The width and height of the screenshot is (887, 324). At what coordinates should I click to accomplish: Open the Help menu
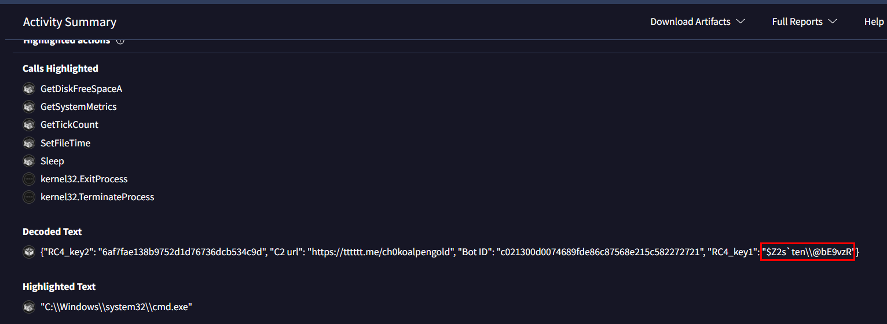click(x=874, y=21)
